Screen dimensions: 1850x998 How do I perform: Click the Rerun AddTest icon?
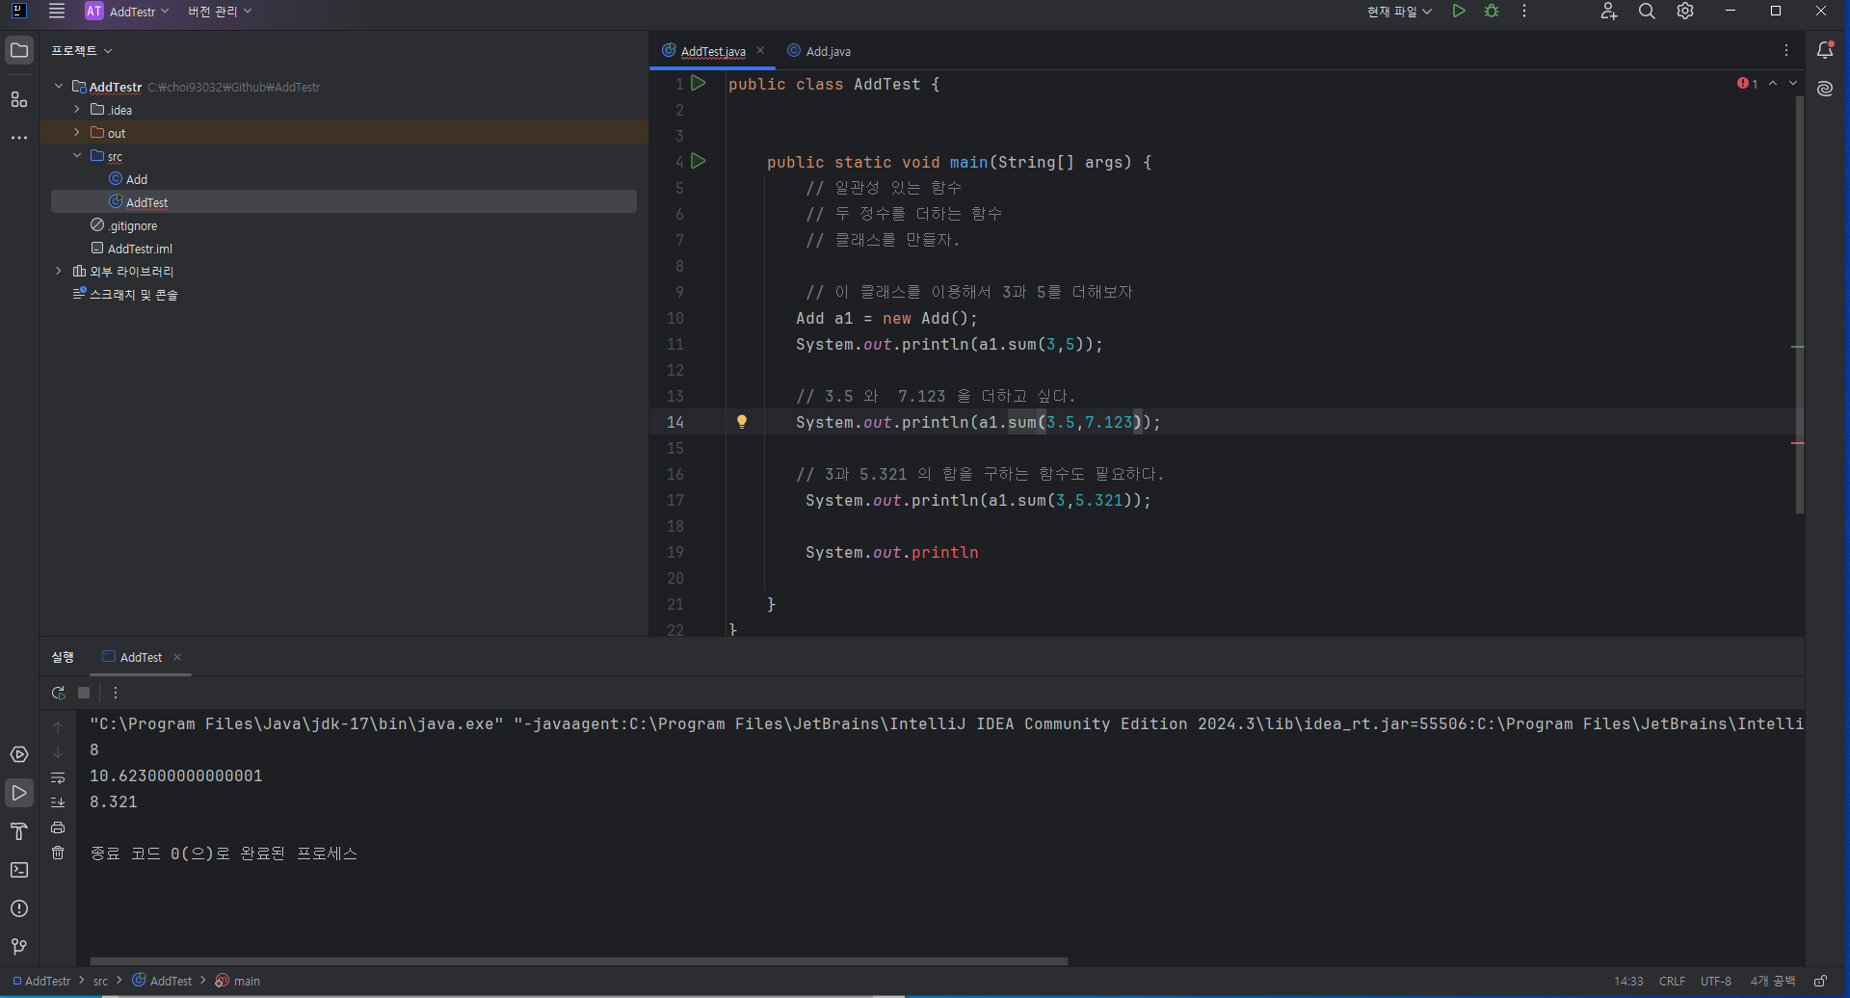tap(58, 693)
